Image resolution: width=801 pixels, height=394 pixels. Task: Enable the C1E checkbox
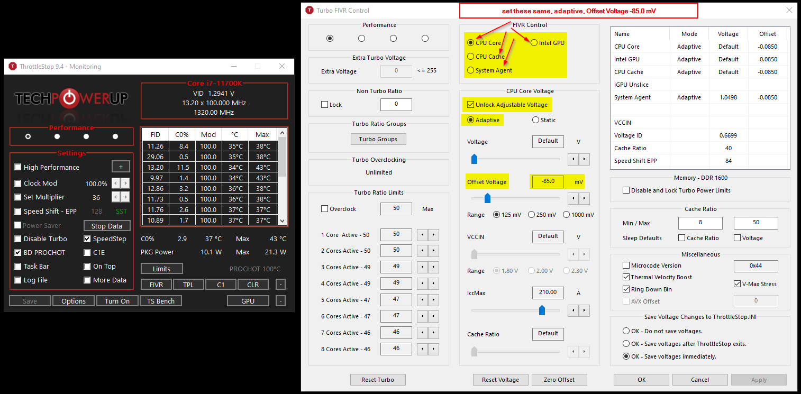tap(86, 252)
